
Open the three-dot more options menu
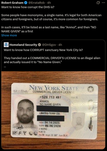click(x=104, y=3)
